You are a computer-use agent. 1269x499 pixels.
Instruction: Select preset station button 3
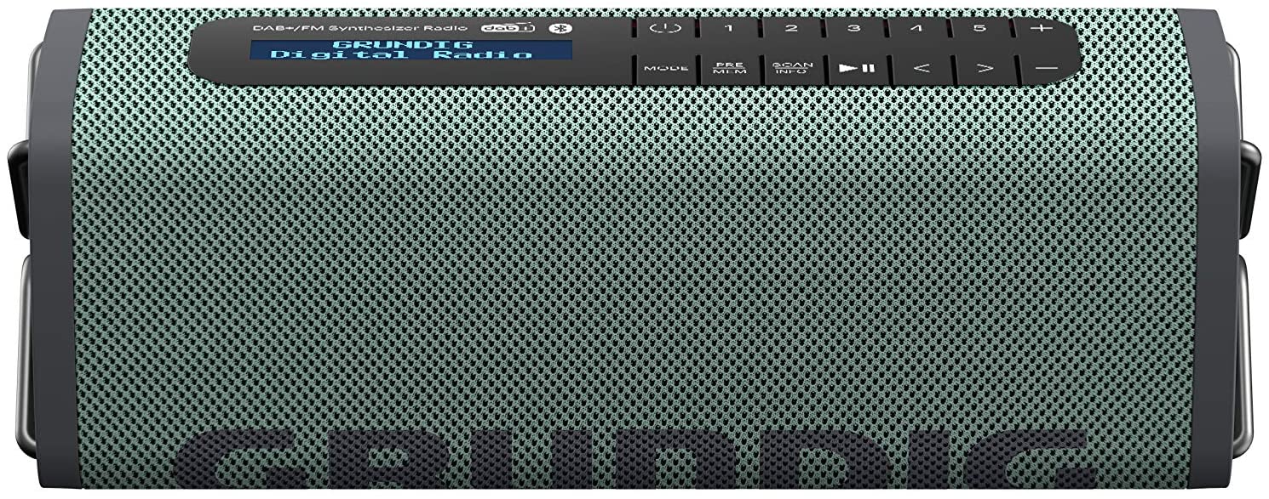pyautogui.click(x=853, y=28)
